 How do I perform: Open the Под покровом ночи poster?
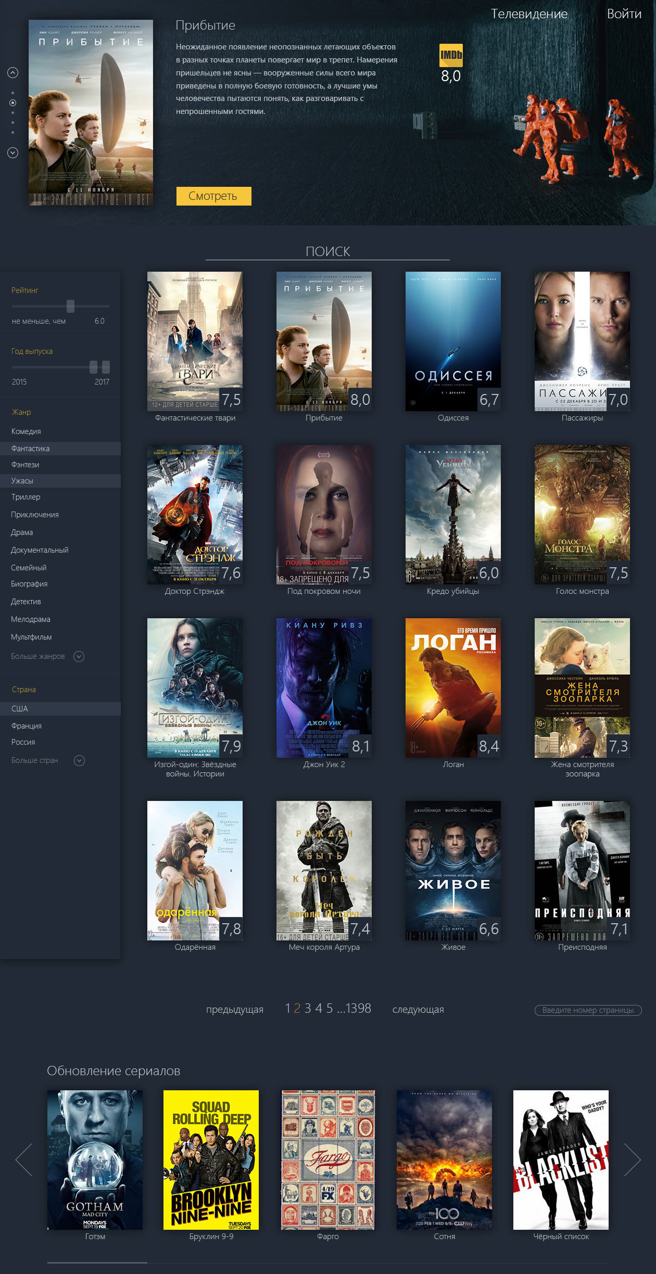pyautogui.click(x=324, y=515)
